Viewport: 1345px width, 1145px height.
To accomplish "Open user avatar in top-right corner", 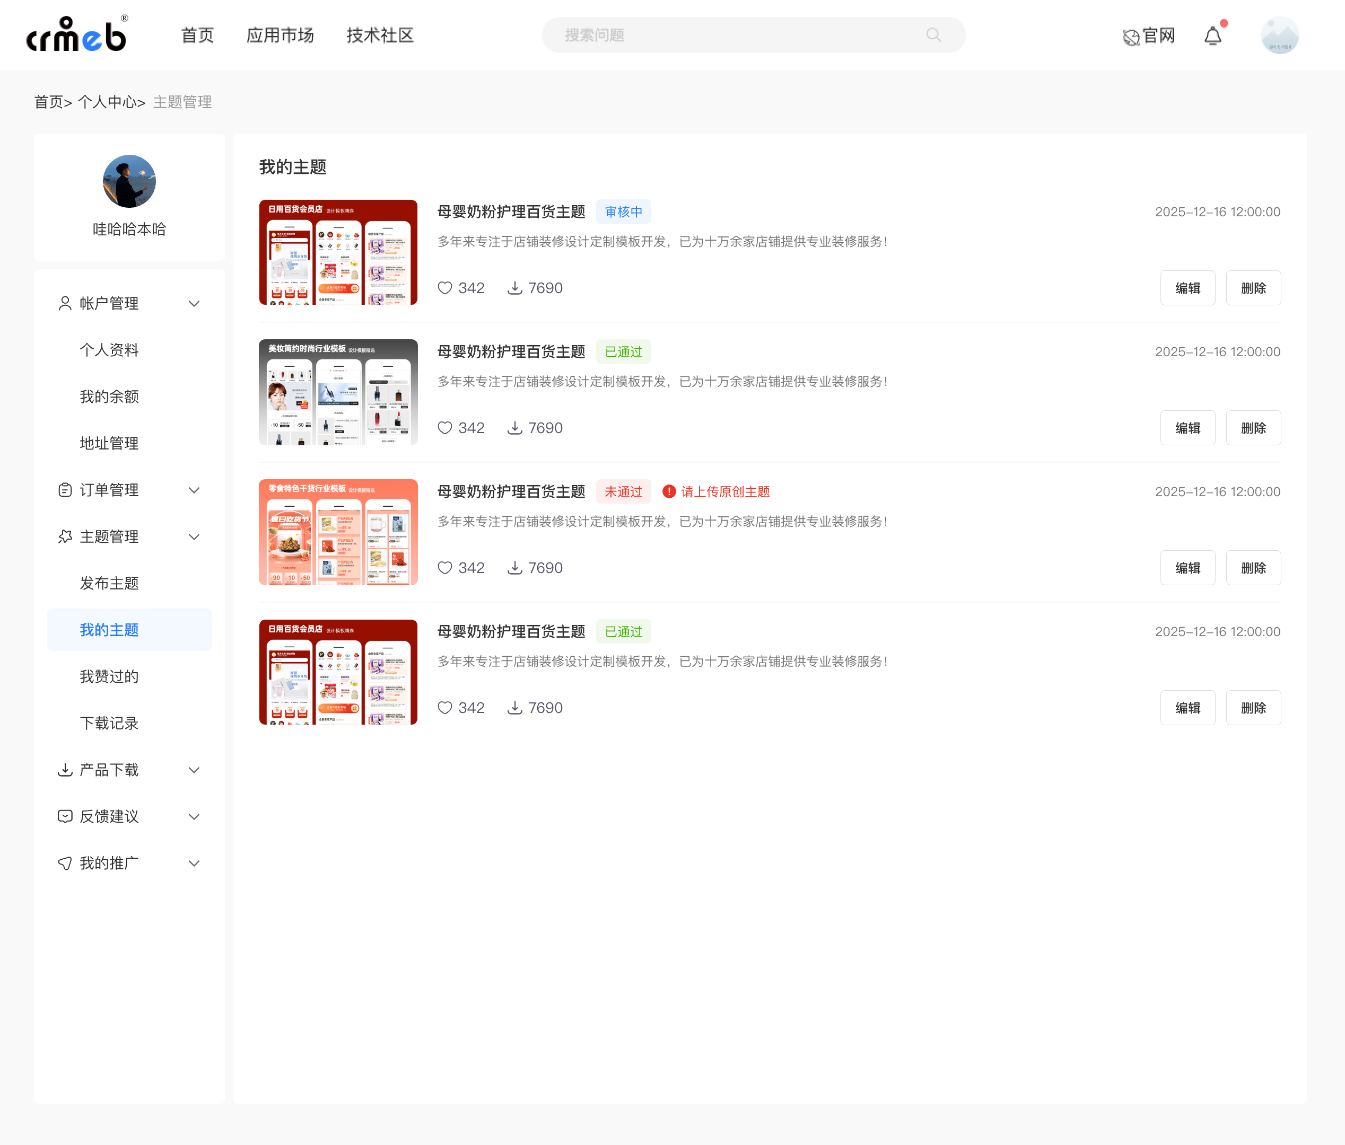I will [1279, 35].
